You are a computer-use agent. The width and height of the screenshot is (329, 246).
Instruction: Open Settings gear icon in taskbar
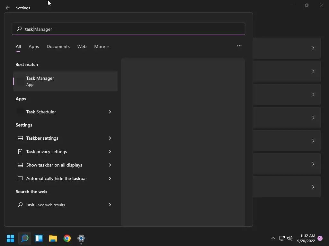(81, 238)
